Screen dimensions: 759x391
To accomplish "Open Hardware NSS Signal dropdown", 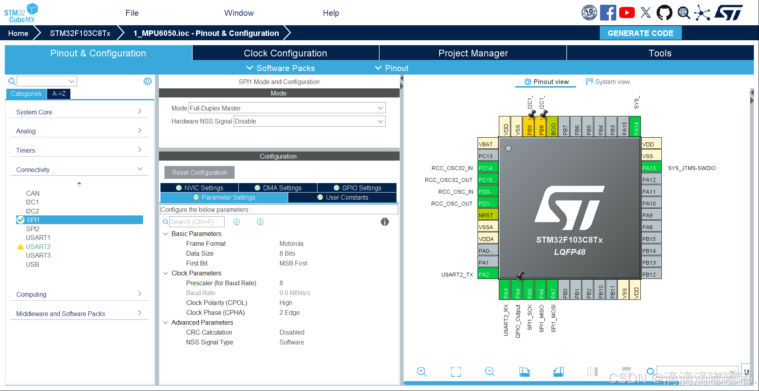I will point(310,121).
